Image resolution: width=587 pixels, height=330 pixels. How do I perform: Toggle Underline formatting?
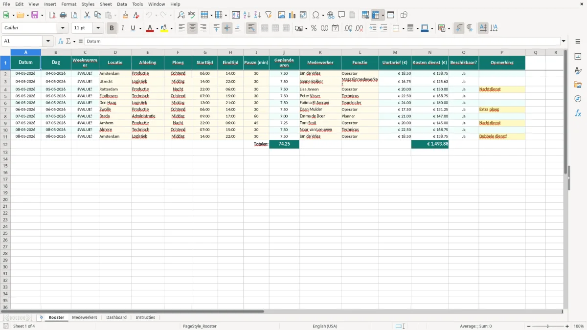133,28
